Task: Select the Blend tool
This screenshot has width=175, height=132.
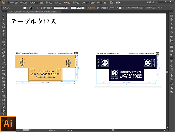Action: click(x=4, y=92)
